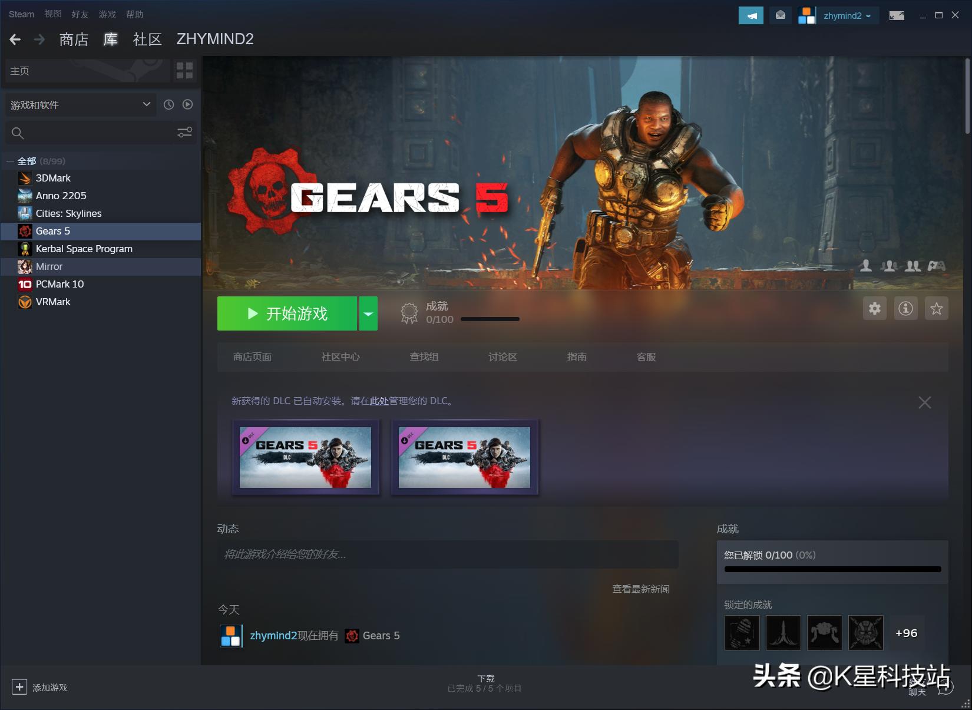
Task: Click the 此处 DLC management link
Action: [x=379, y=401]
